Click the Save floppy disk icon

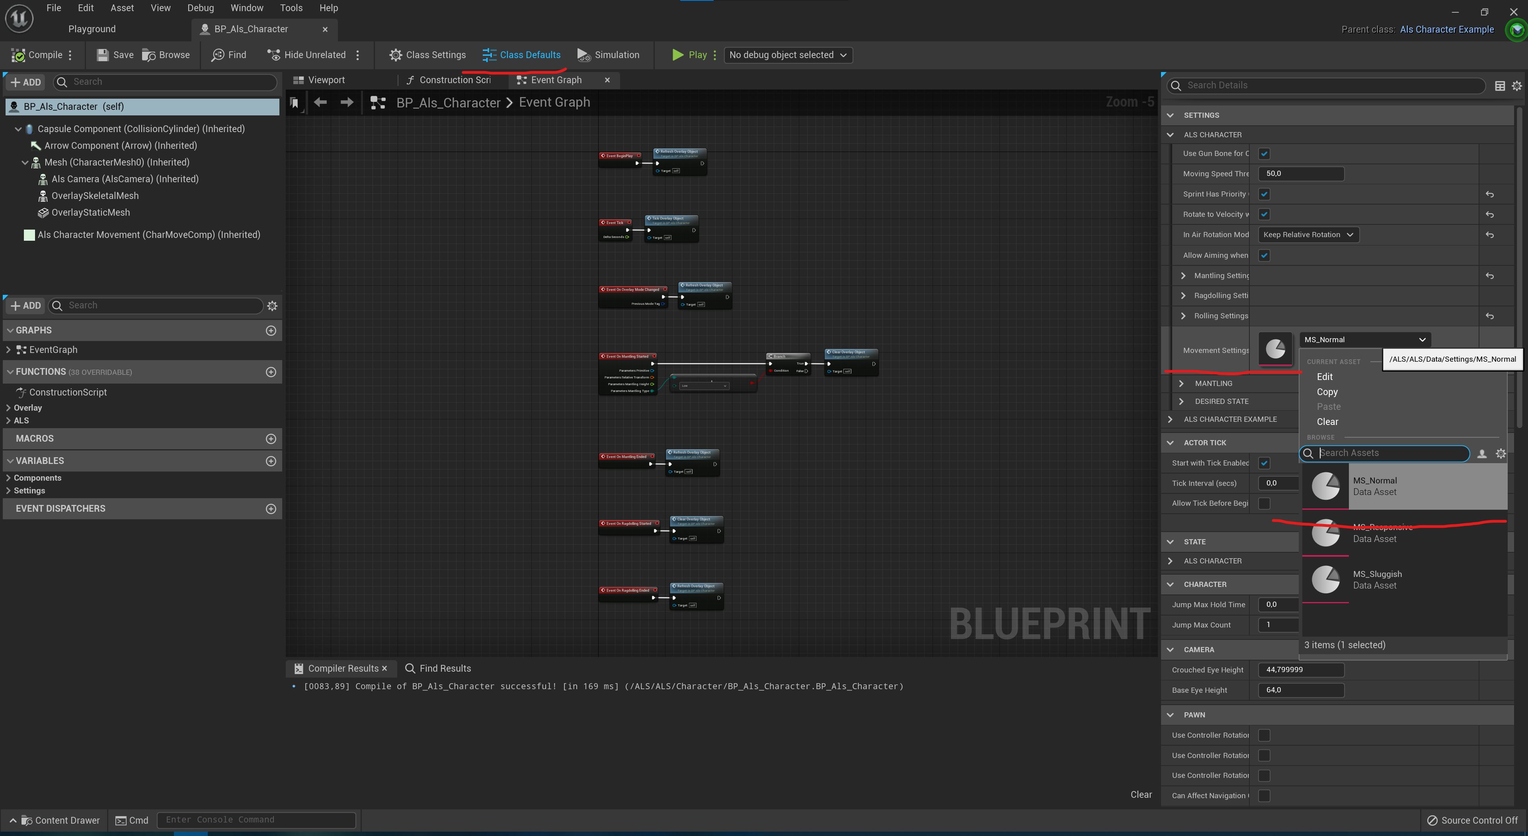click(103, 55)
